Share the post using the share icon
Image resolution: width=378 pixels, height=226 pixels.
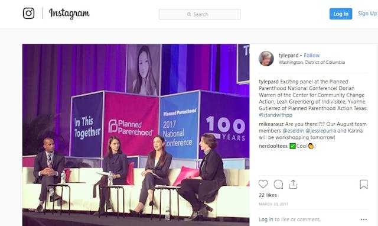coord(293,184)
